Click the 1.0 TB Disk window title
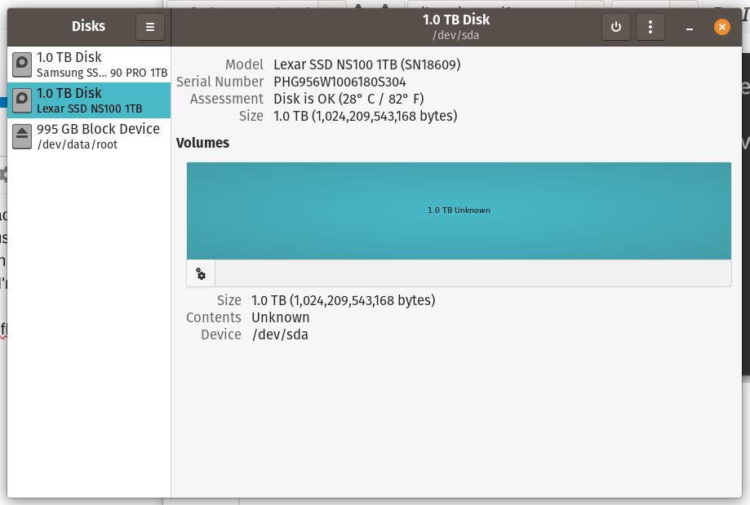This screenshot has height=505, width=750. coord(456,20)
